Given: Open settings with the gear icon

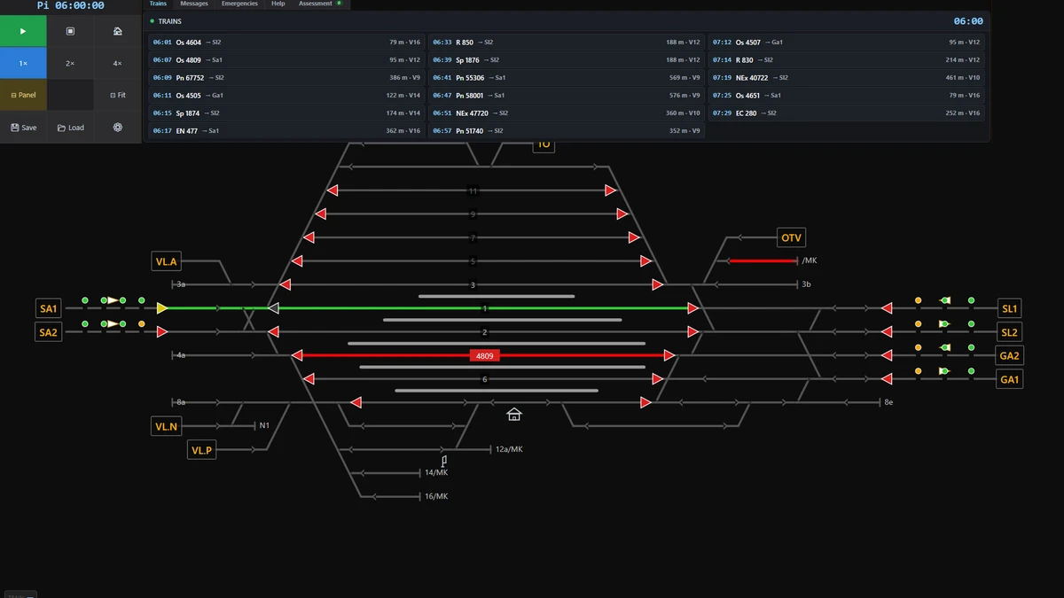Looking at the screenshot, I should tap(118, 128).
